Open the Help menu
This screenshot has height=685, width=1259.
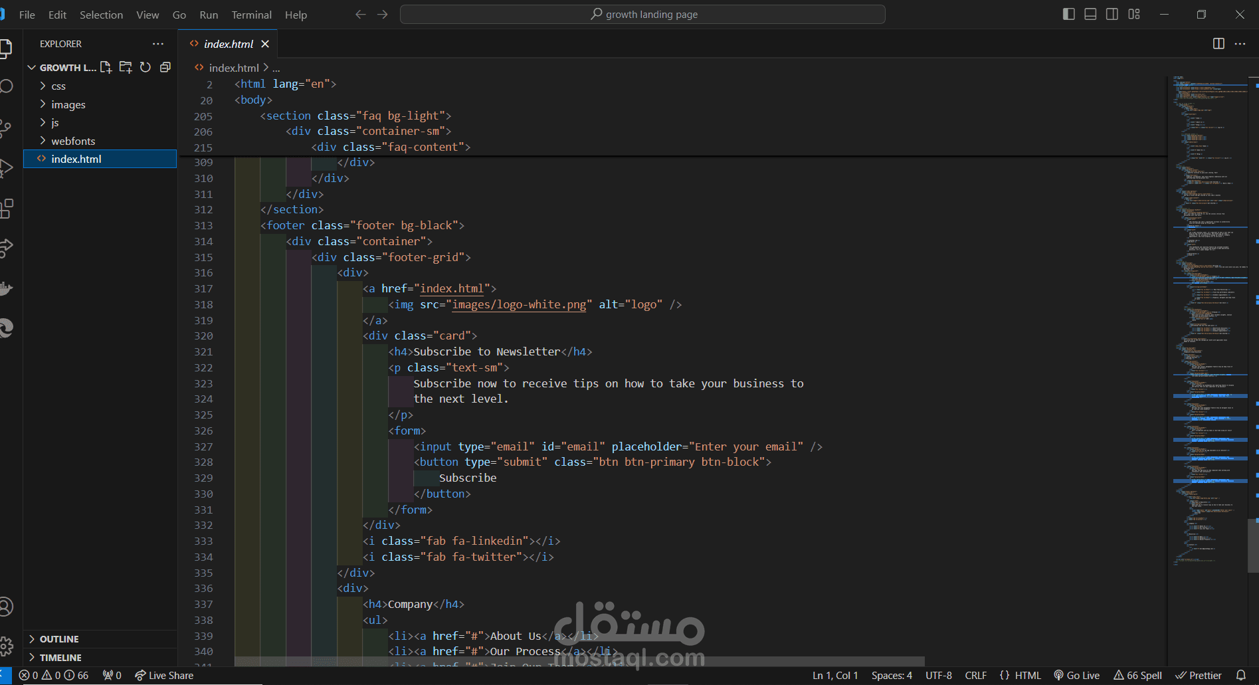click(x=296, y=15)
